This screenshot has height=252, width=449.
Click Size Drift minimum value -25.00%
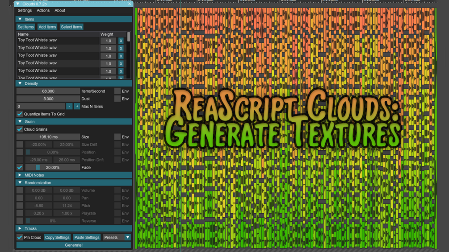[39, 145]
